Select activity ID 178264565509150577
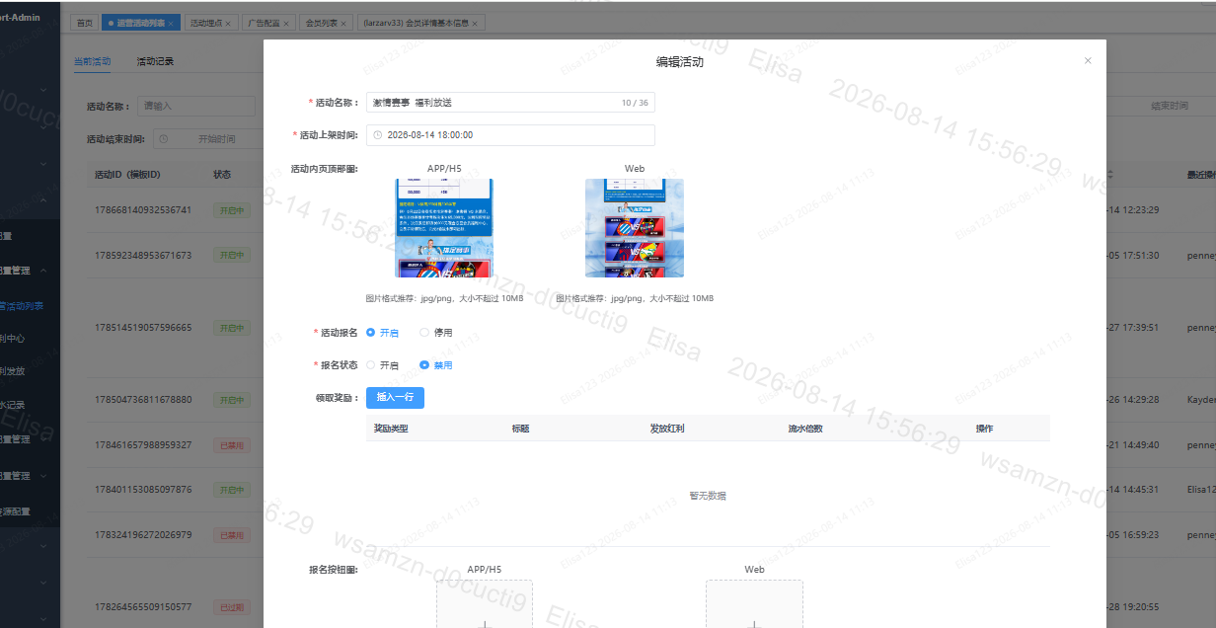Image resolution: width=1216 pixels, height=628 pixels. 143,606
